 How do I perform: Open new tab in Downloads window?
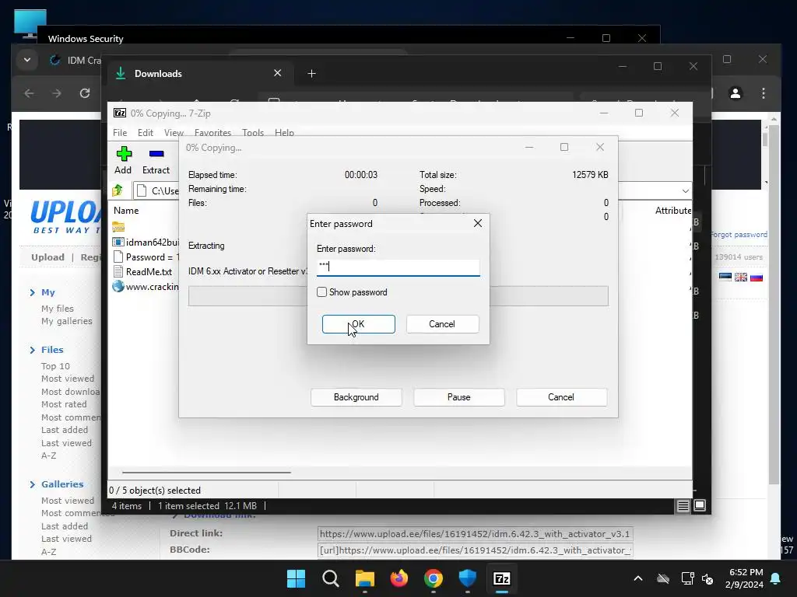coord(311,74)
